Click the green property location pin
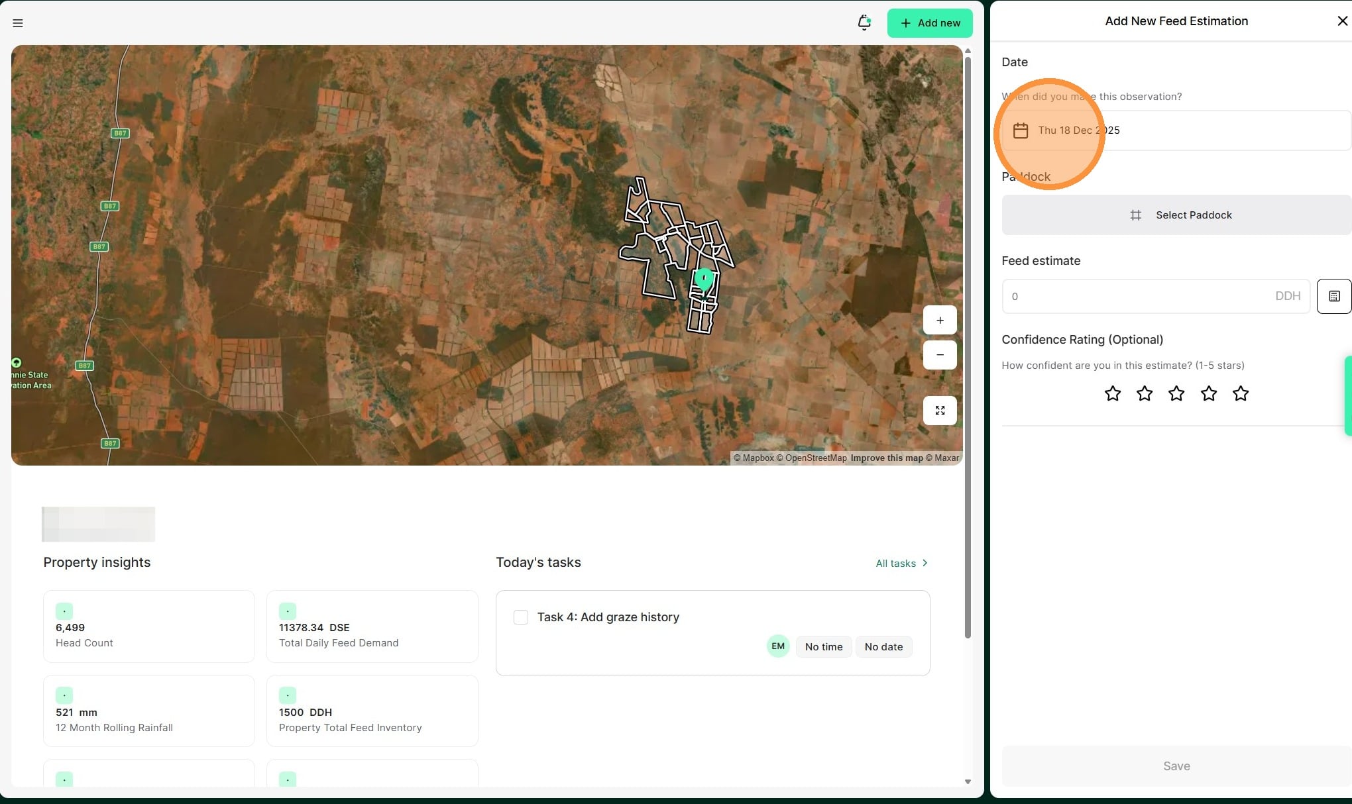 [704, 279]
